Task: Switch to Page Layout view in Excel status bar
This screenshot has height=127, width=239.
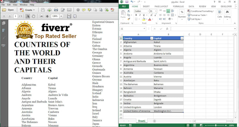Action: click(194, 125)
